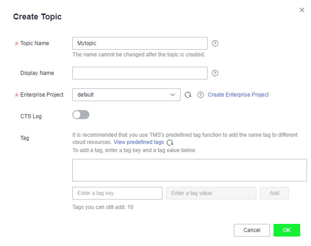The height and width of the screenshot is (246, 311).
Task: Open help icon next to Topic Name field
Action: [x=215, y=43]
